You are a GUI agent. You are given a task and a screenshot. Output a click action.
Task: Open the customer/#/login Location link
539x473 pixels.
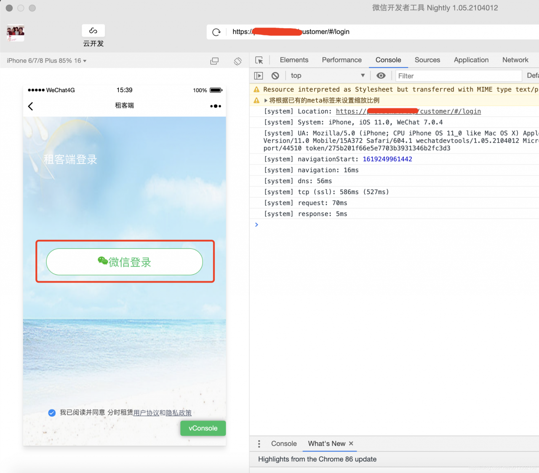click(x=408, y=111)
